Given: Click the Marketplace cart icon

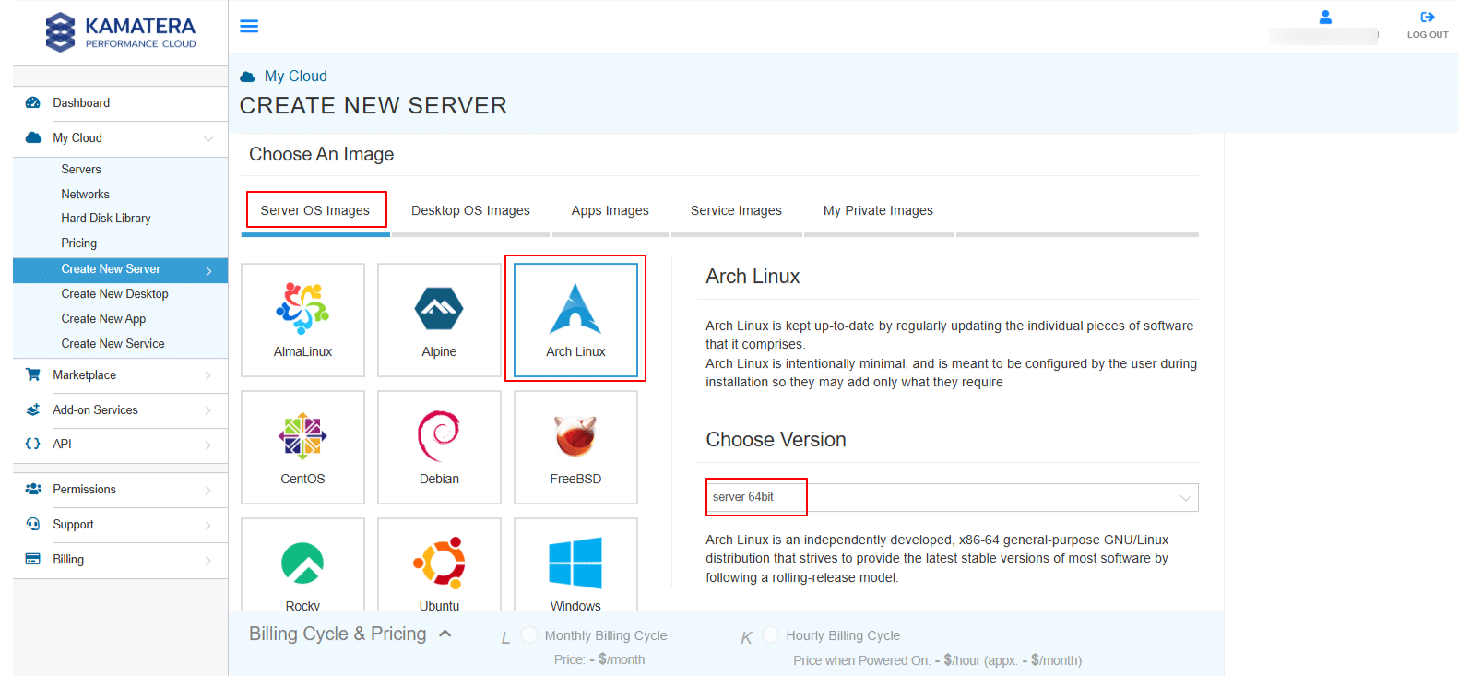Looking at the screenshot, I should coord(33,374).
